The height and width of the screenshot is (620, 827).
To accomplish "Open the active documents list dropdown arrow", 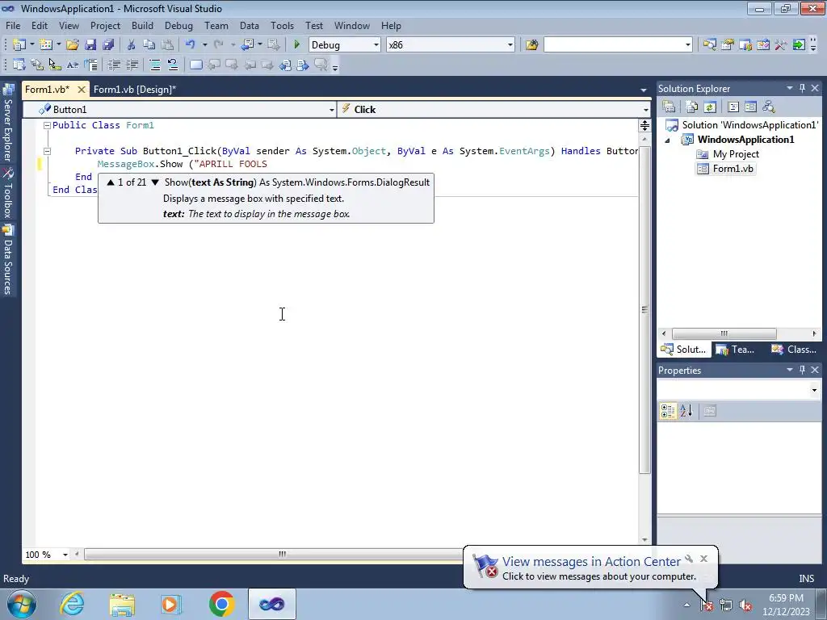I will [644, 90].
